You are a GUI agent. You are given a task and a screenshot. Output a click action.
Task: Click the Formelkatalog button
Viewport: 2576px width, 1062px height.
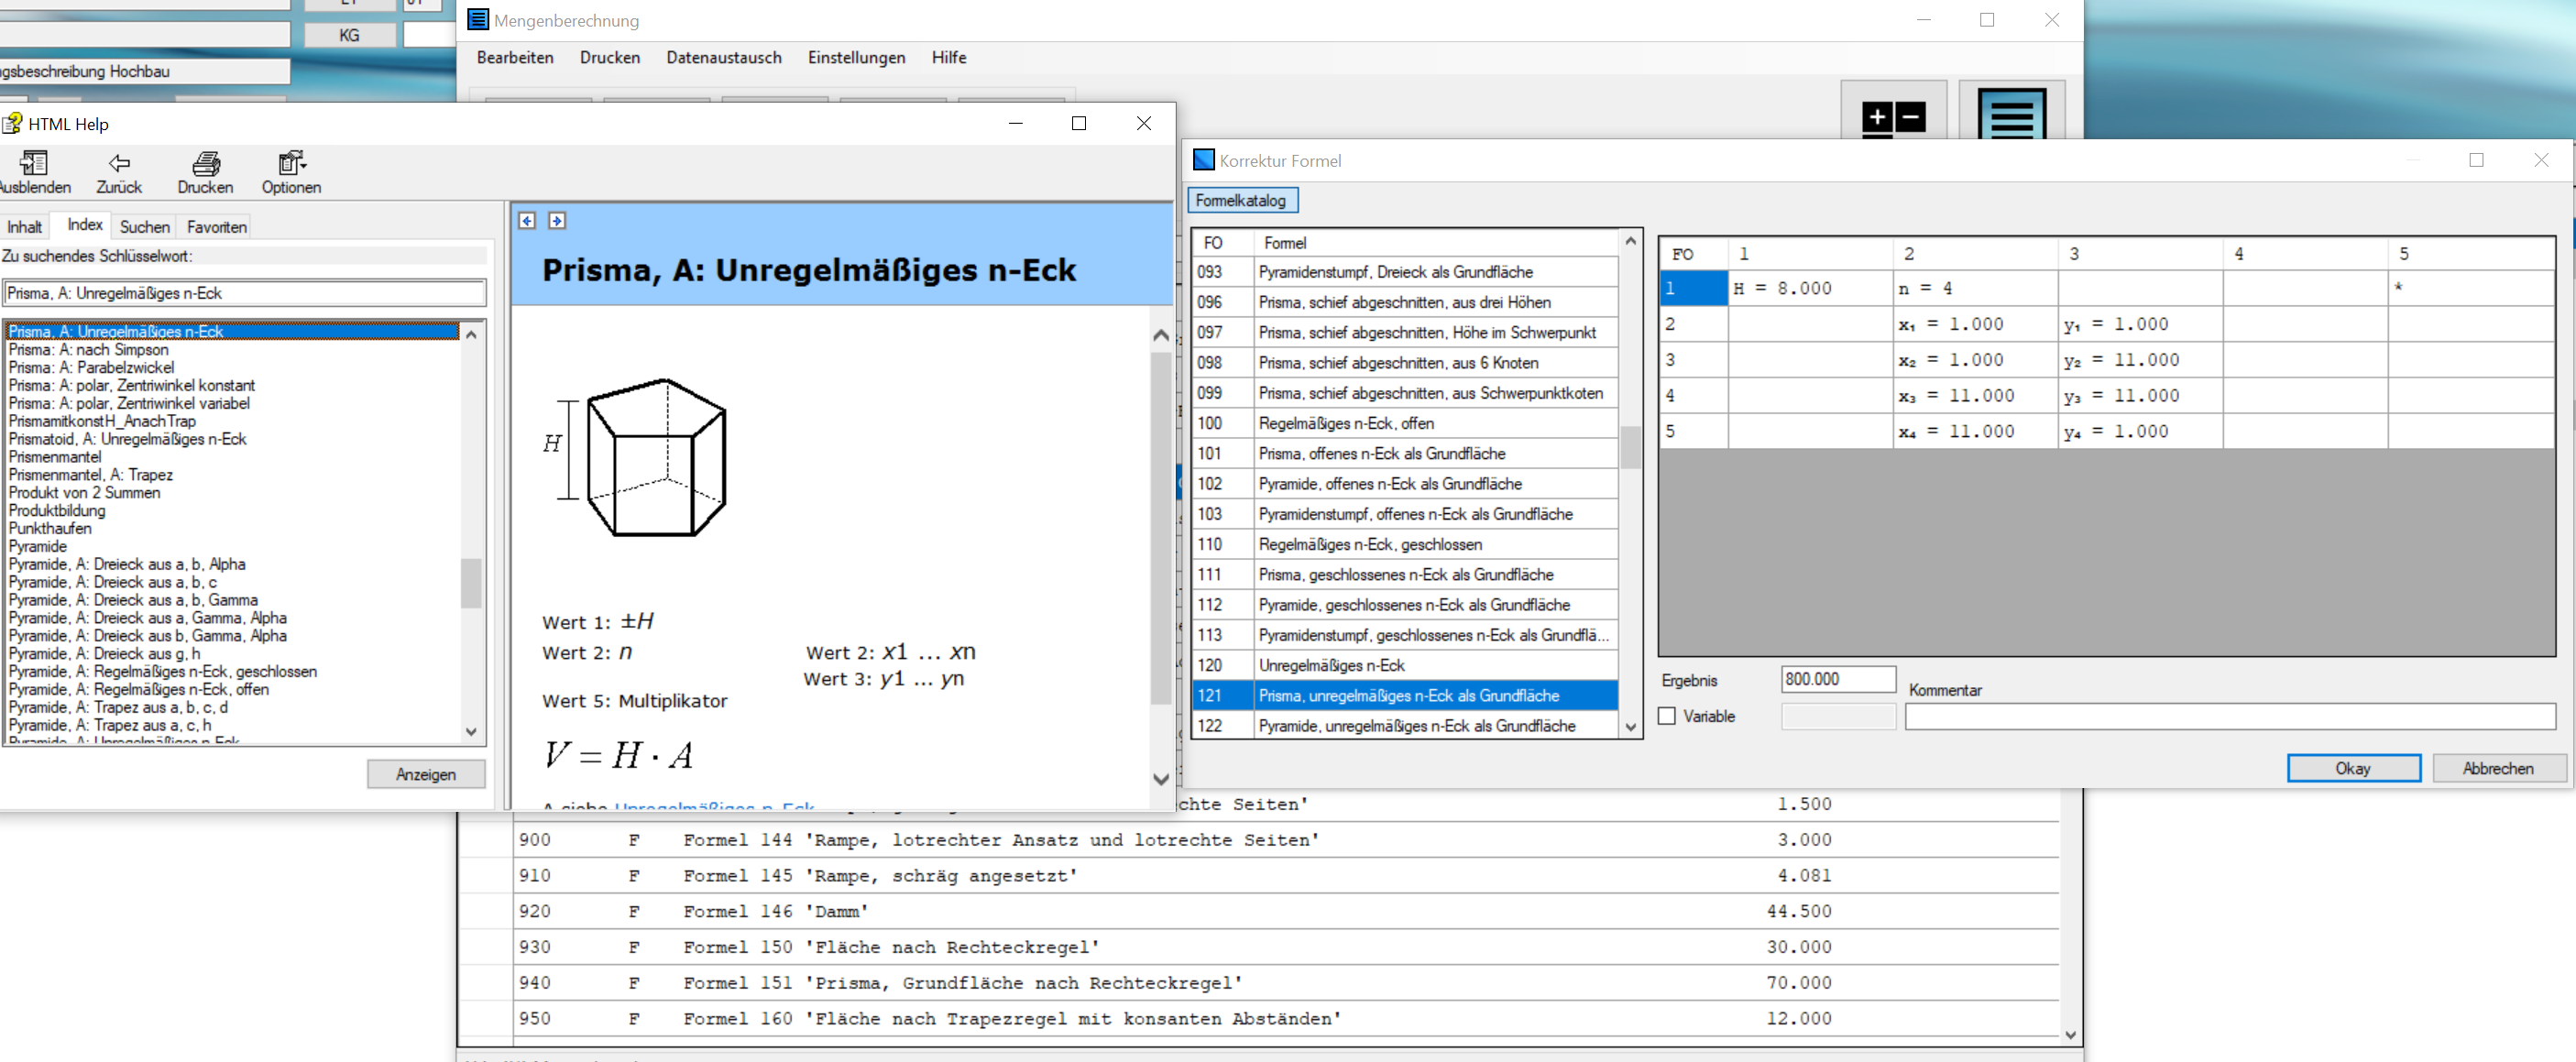click(1242, 200)
